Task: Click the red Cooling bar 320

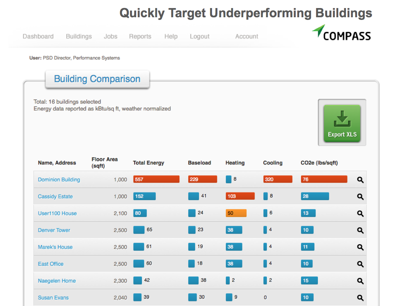Action: pos(278,179)
